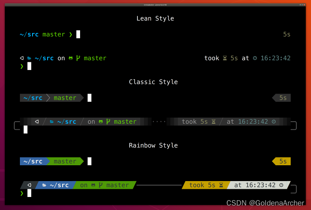Click the cursor block after the Lean one-line prompt
Screen dimensions: 311x210
[78, 34]
